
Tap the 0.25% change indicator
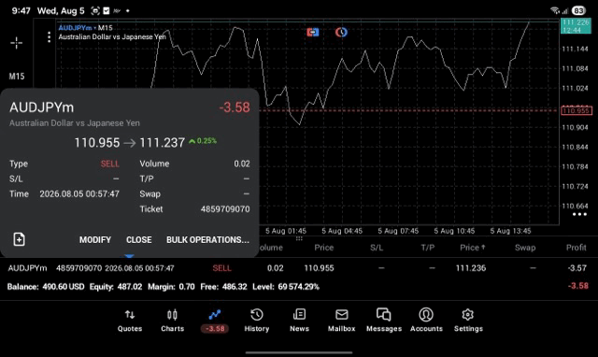point(203,141)
